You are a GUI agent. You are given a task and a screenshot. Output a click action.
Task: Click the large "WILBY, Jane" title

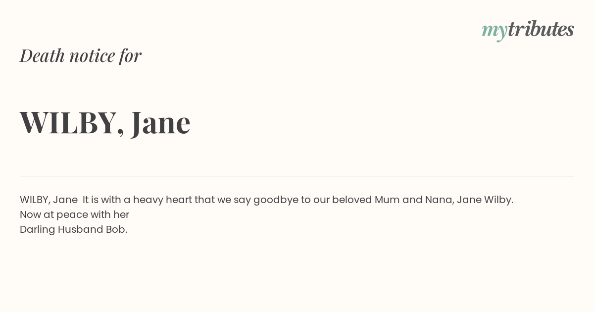105,122
